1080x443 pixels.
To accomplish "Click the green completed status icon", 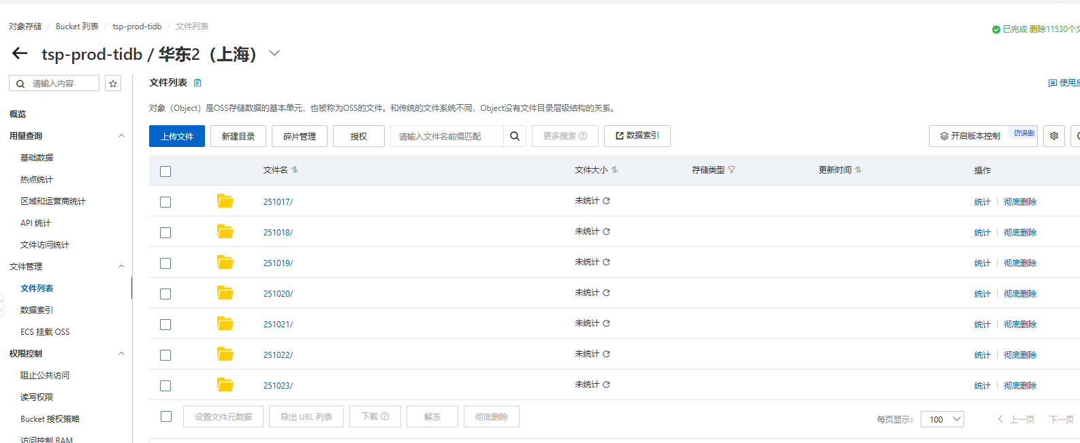I will click(996, 29).
